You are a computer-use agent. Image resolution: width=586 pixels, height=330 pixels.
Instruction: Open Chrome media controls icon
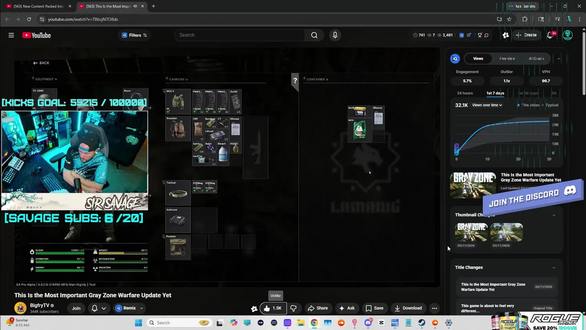[557, 19]
